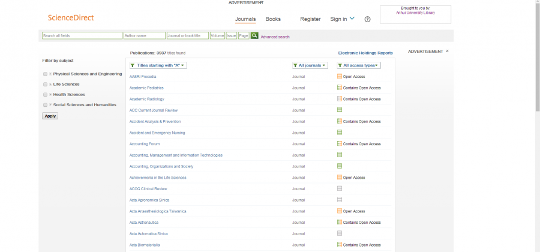Screen dimensions: 540x252
Task: Expand the Physical Sciences and Engineering subject tree
Action: 50,74
